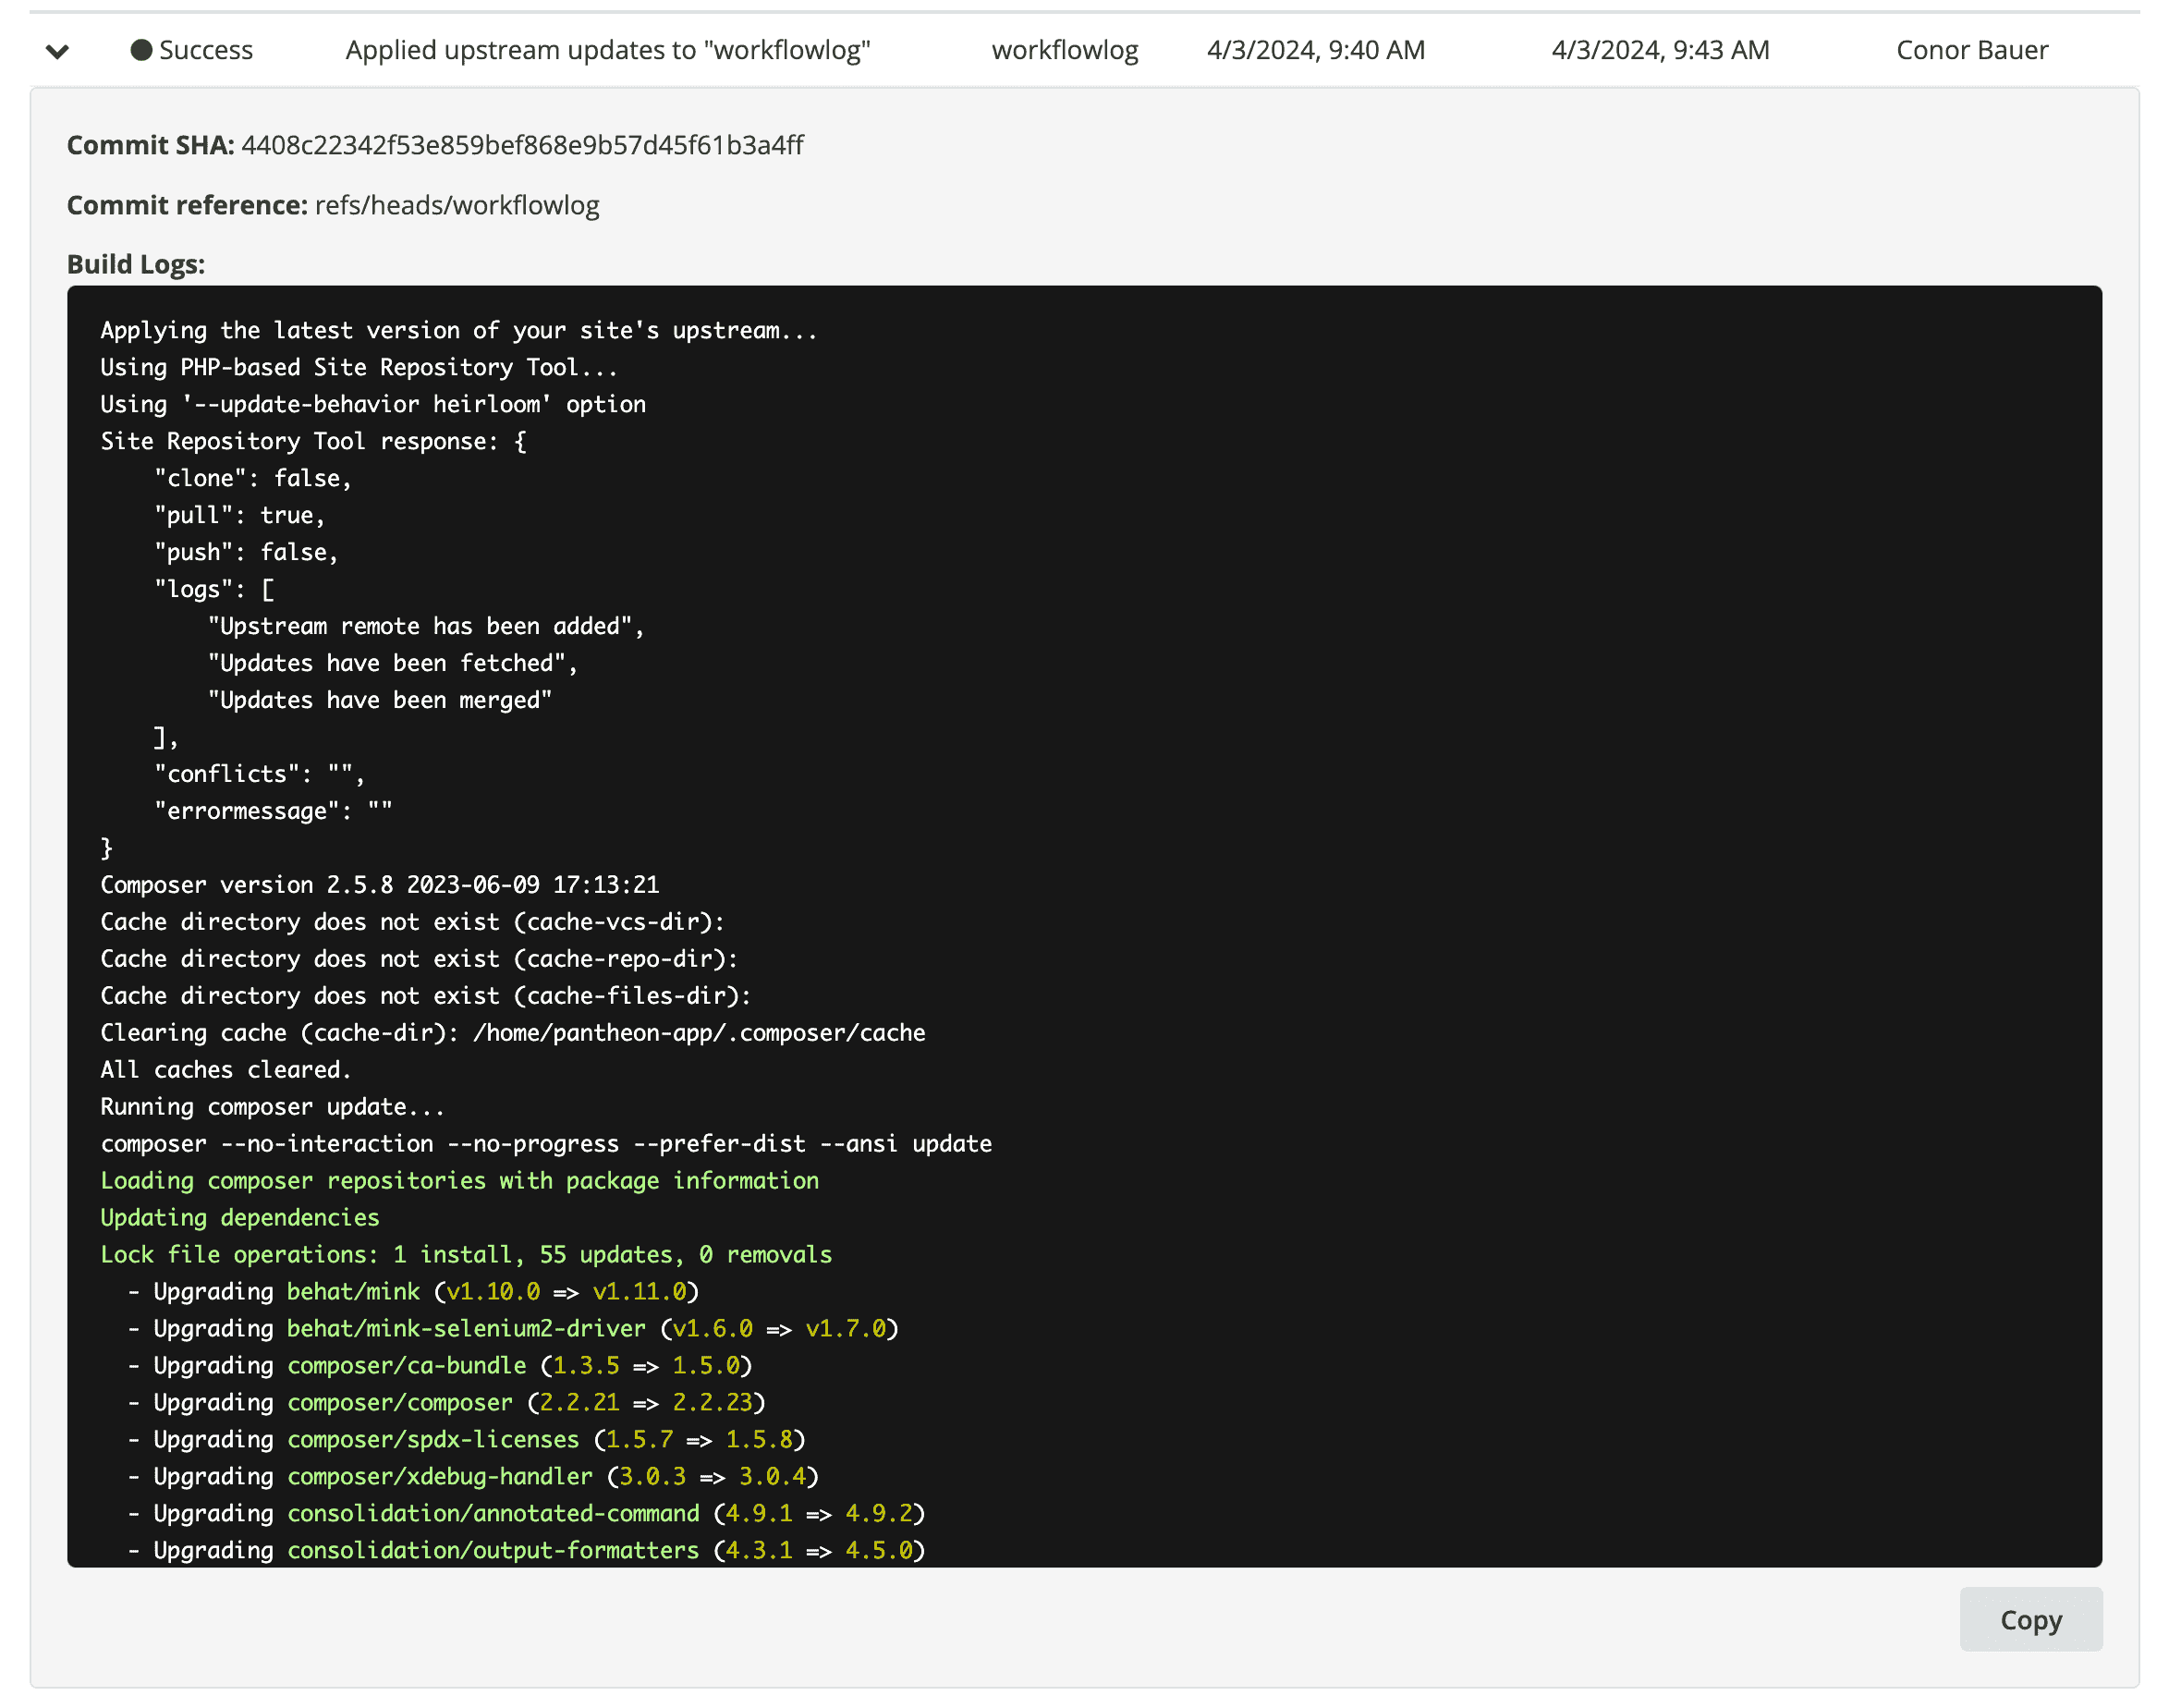Click the end time 4/3/2024, 9:43 AM

[x=1660, y=50]
